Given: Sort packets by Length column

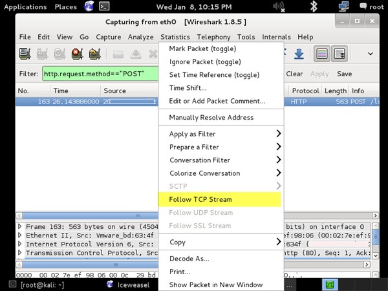Looking at the screenshot, I should pyautogui.click(x=335, y=91).
